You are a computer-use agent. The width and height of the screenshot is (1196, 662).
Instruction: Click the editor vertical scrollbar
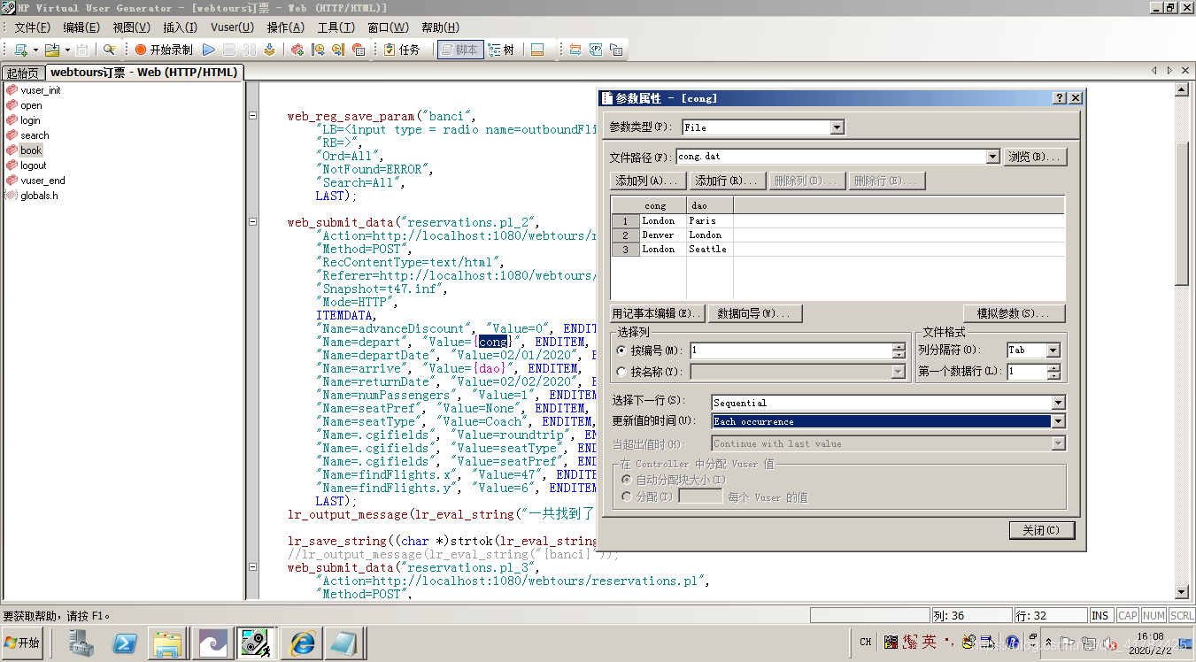(x=1181, y=341)
